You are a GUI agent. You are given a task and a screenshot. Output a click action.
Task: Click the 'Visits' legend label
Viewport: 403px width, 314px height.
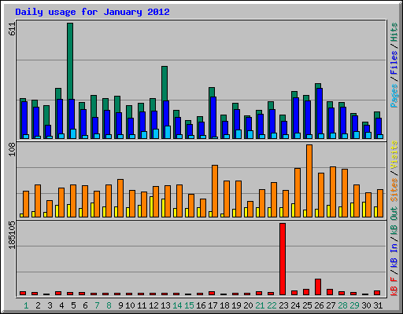(x=394, y=155)
